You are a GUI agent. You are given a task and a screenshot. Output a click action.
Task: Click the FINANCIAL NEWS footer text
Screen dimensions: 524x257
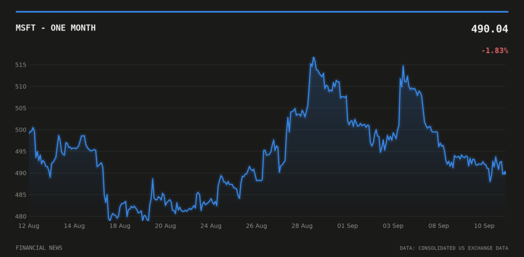(39, 248)
